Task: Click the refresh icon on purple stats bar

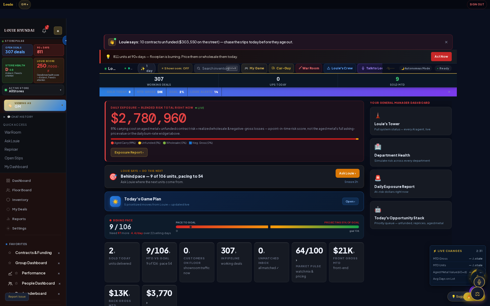Action: 449,92
